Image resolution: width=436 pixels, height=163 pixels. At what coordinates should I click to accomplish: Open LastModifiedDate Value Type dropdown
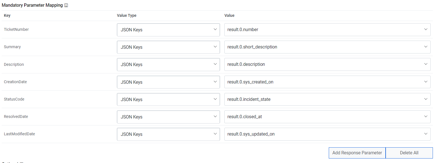(168, 134)
